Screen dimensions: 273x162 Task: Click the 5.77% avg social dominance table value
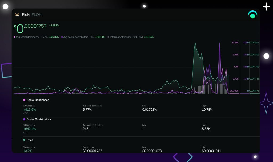tap(87, 110)
